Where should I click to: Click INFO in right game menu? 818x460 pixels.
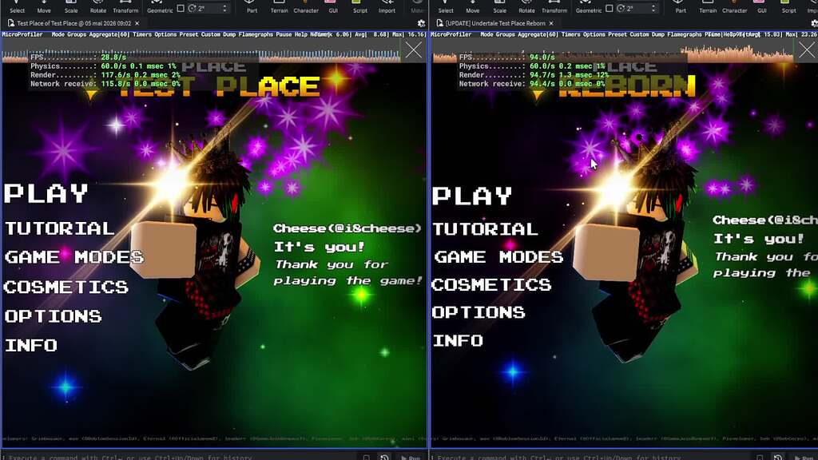click(458, 340)
